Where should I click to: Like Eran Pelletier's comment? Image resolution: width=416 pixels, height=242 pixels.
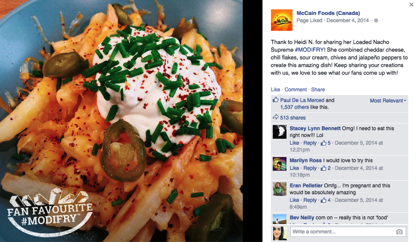click(294, 200)
